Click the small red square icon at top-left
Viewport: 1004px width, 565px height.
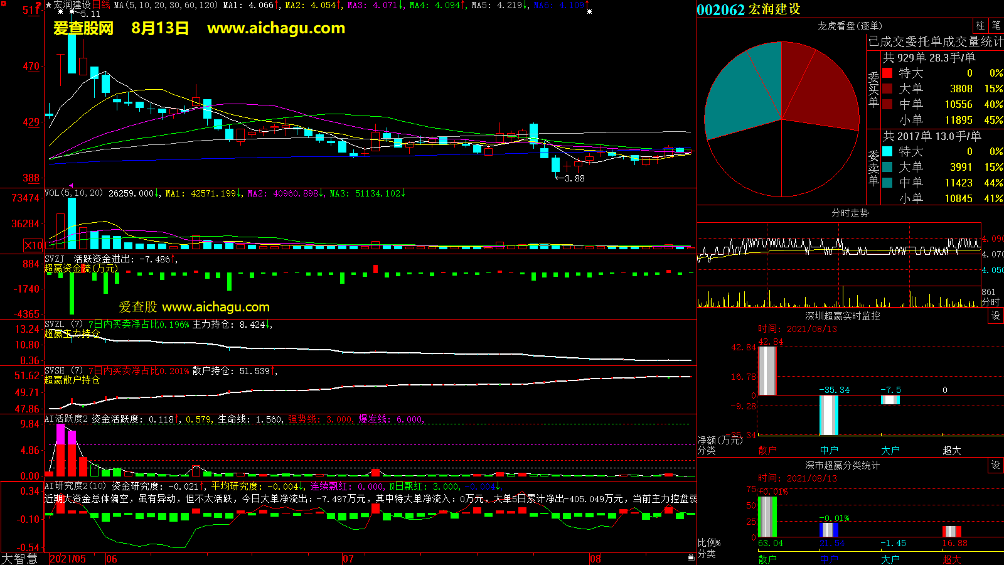click(3, 4)
